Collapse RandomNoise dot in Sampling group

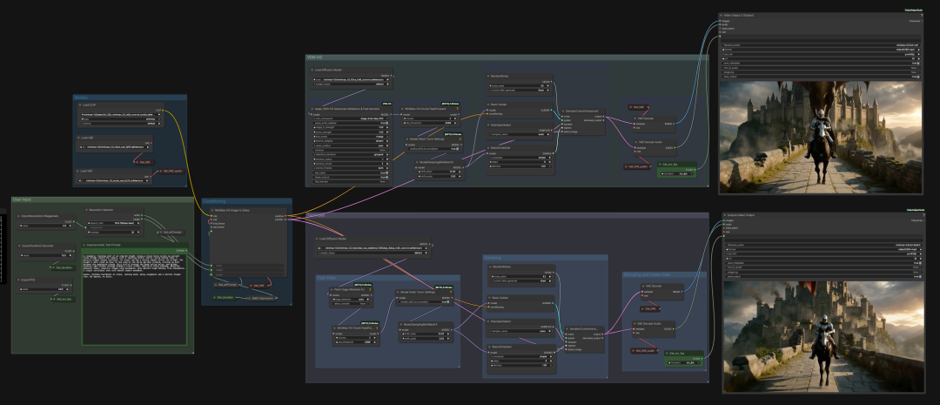(490, 267)
